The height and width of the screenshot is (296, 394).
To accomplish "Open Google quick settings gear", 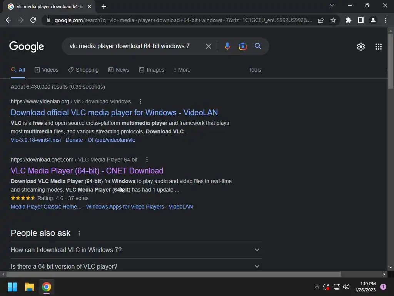I will [361, 47].
